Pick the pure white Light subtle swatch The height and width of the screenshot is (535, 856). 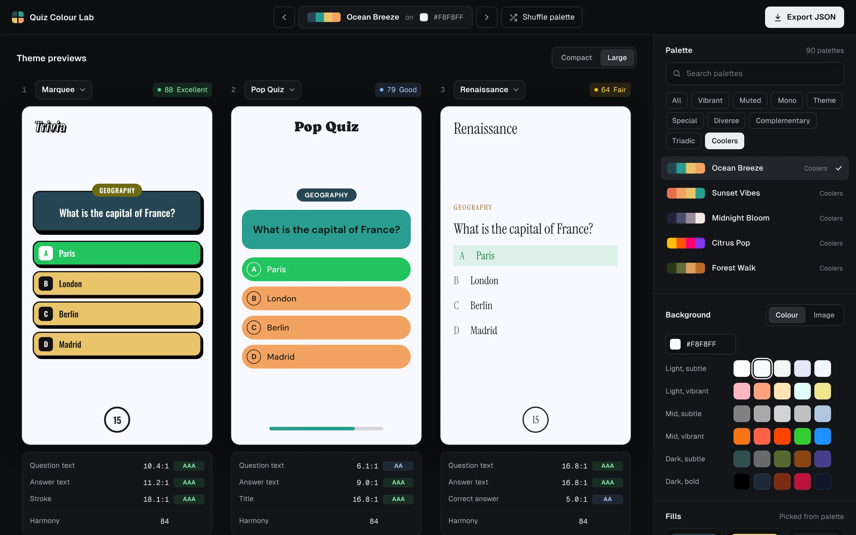pos(741,369)
